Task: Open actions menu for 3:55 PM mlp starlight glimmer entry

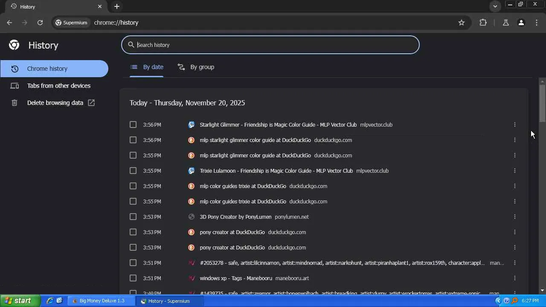Action: click(x=515, y=156)
